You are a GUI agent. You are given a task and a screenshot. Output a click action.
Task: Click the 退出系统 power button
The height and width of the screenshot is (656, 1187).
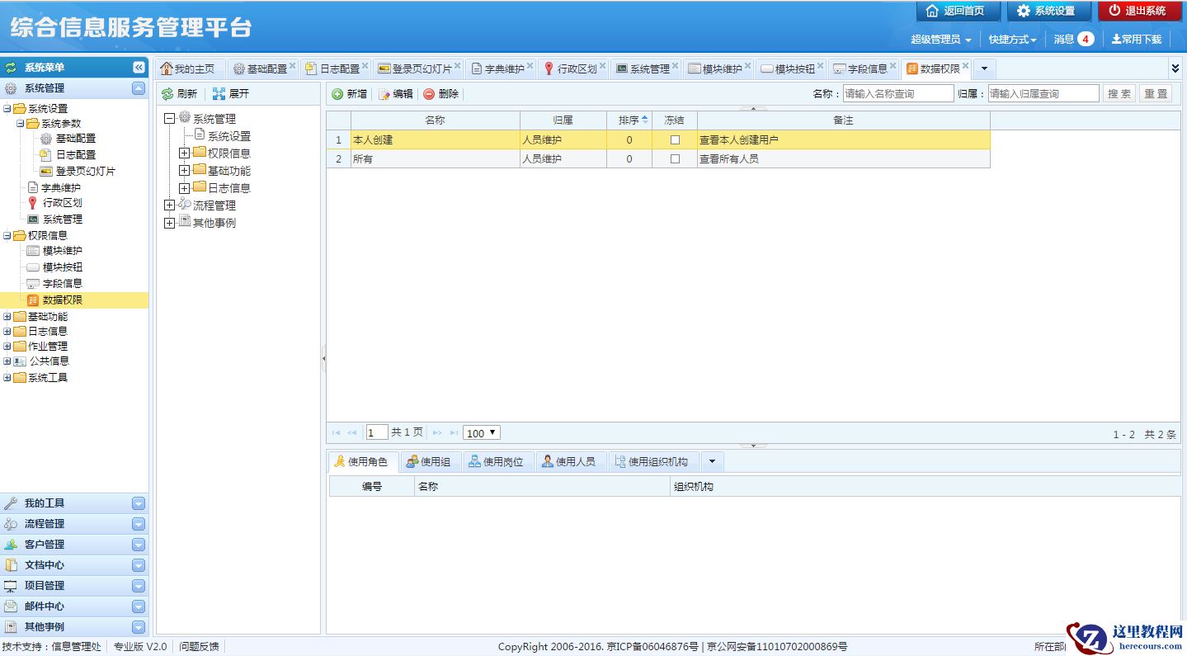(x=1138, y=11)
